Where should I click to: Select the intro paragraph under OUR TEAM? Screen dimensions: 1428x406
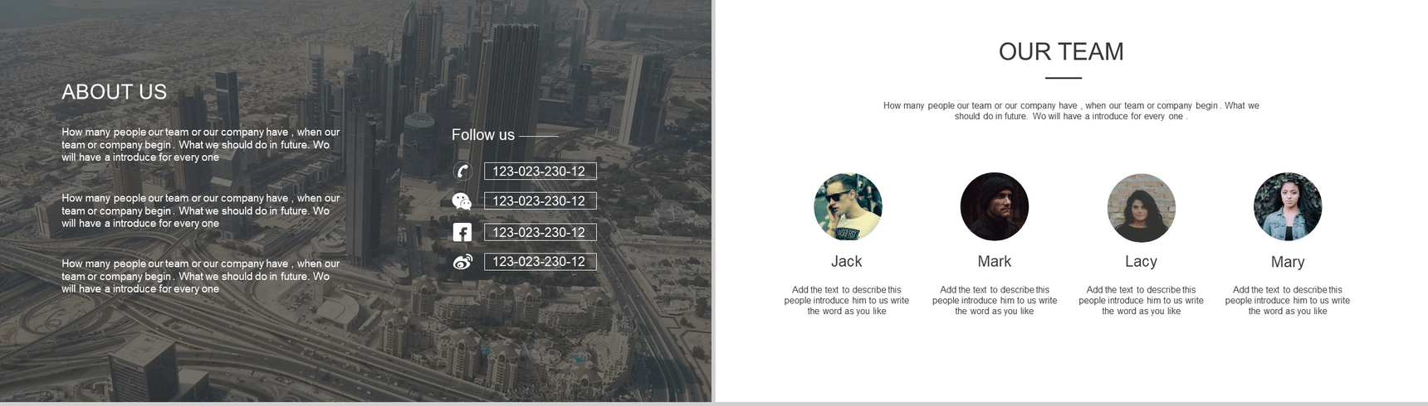[x=1071, y=111]
